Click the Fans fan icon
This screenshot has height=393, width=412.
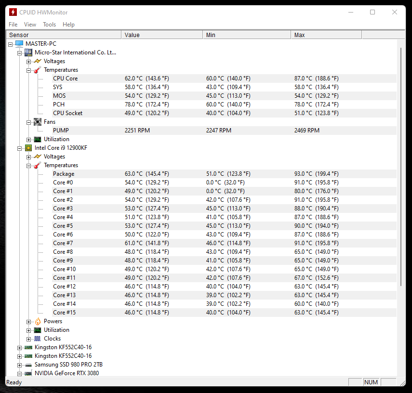point(38,122)
